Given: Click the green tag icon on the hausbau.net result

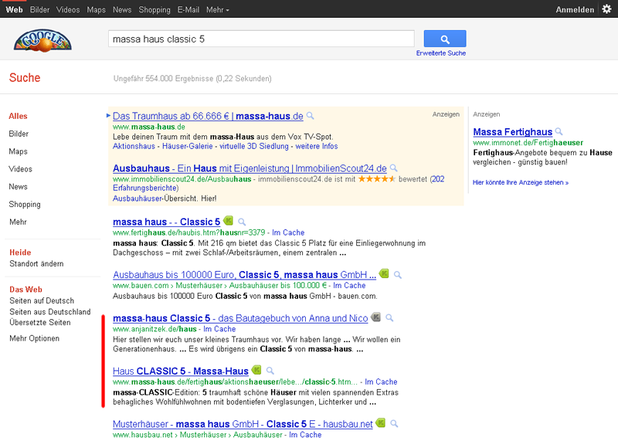Looking at the screenshot, I should 380,423.
